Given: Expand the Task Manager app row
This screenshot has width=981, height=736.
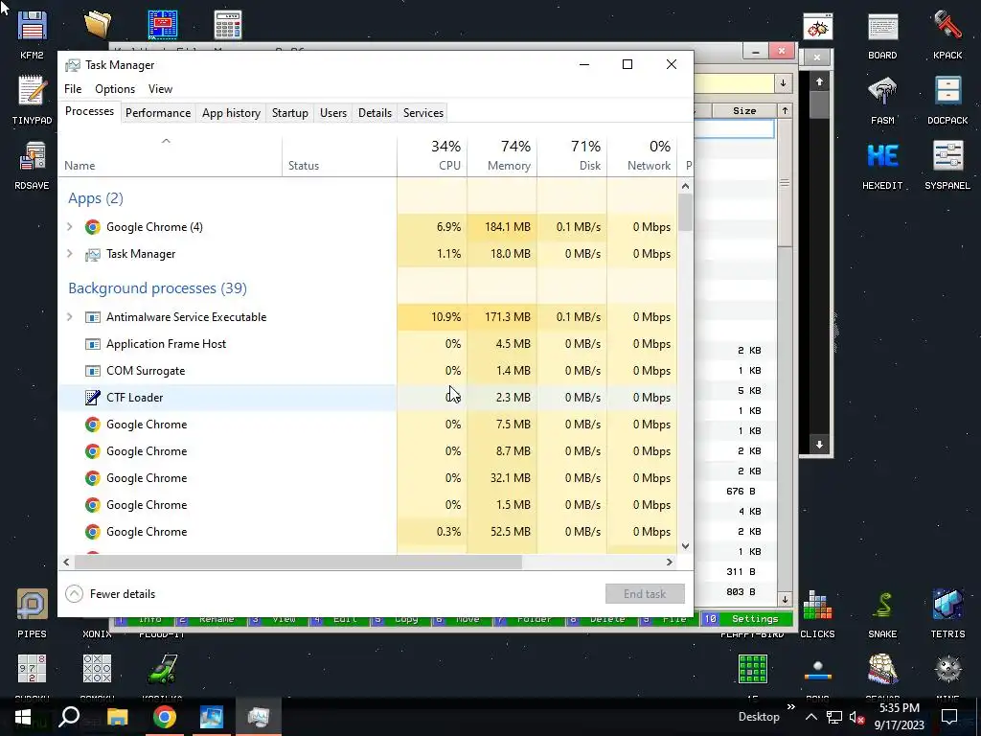Looking at the screenshot, I should [x=70, y=253].
